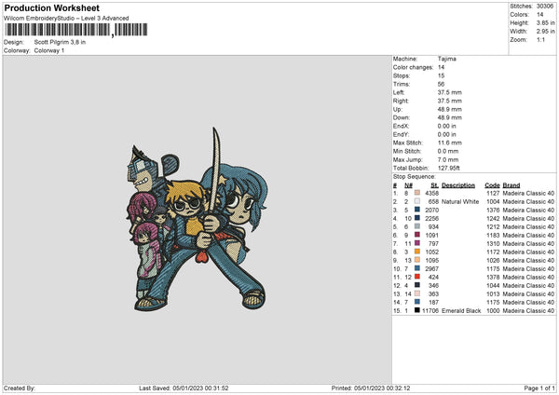559x395 pixels.
Task: Click the "Printed: 05/01/2023 00:32:12" footer text
Action: coord(371,388)
